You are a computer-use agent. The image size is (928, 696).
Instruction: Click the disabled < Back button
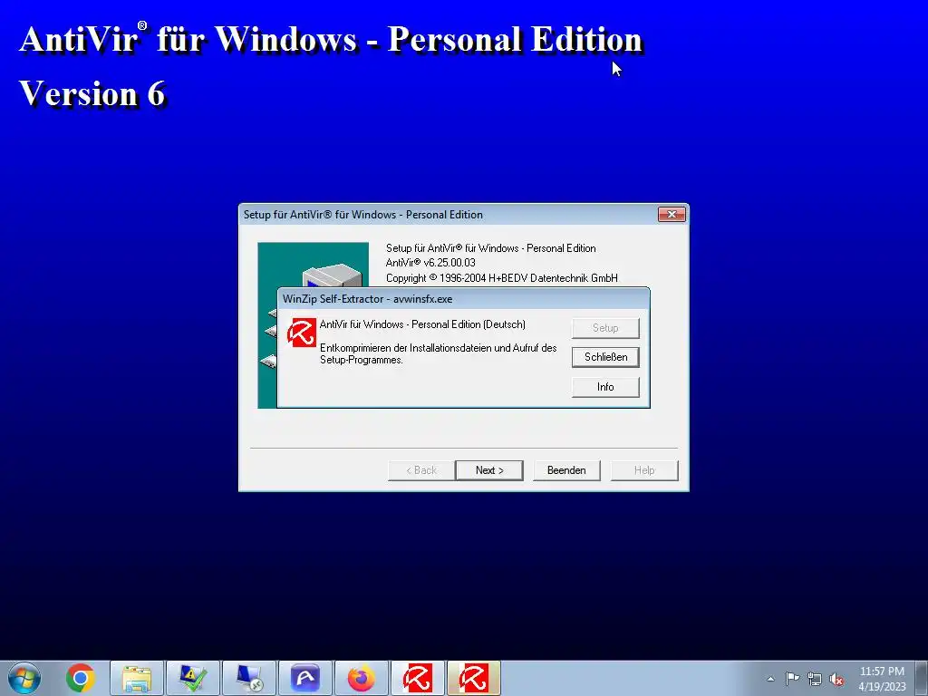coord(420,470)
